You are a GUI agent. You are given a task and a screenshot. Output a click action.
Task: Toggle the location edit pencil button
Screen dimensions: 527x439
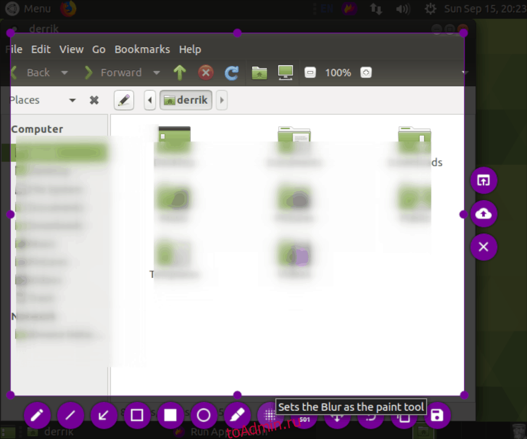pos(124,100)
